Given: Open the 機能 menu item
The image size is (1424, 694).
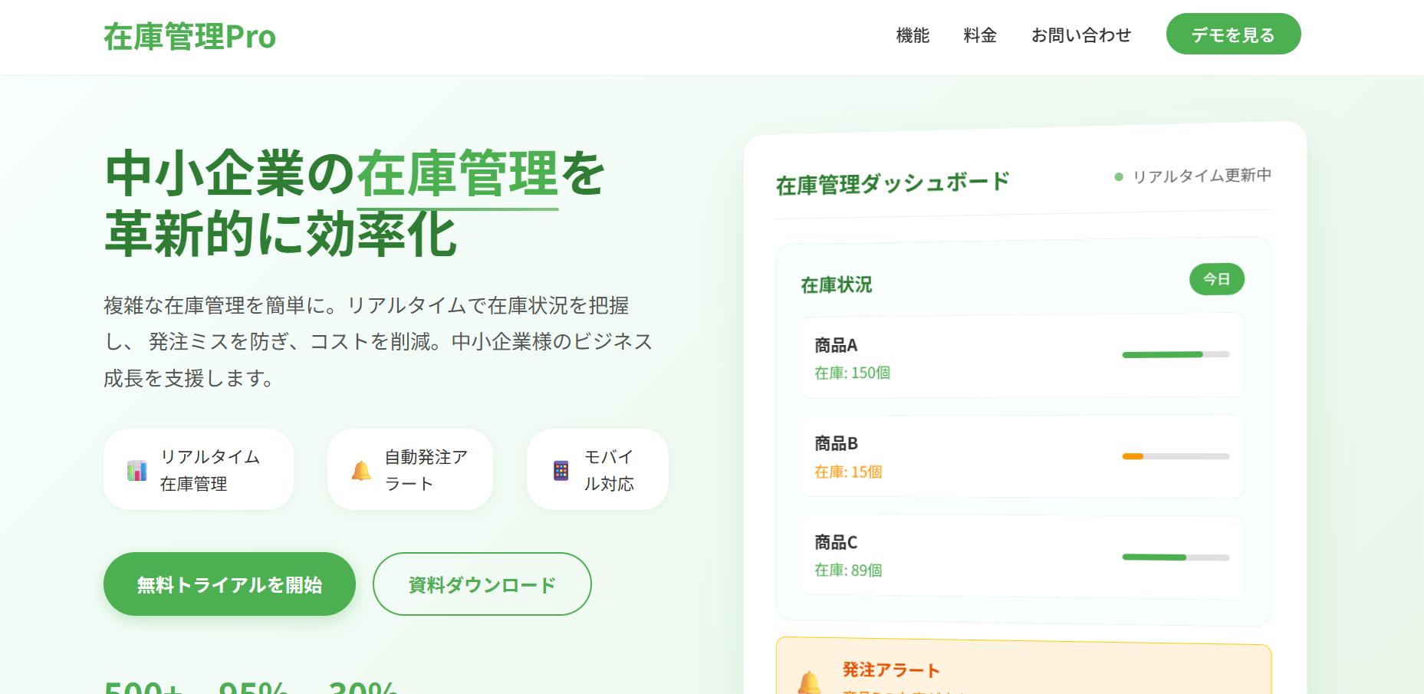Looking at the screenshot, I should (912, 35).
